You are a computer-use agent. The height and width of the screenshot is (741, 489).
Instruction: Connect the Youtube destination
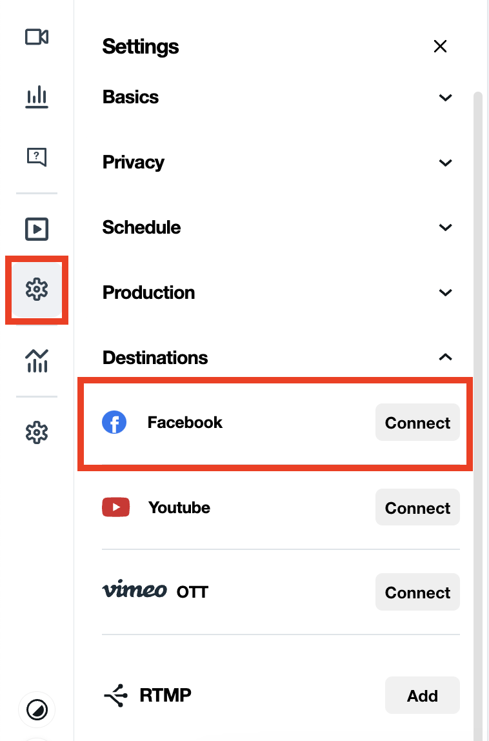[x=417, y=507]
